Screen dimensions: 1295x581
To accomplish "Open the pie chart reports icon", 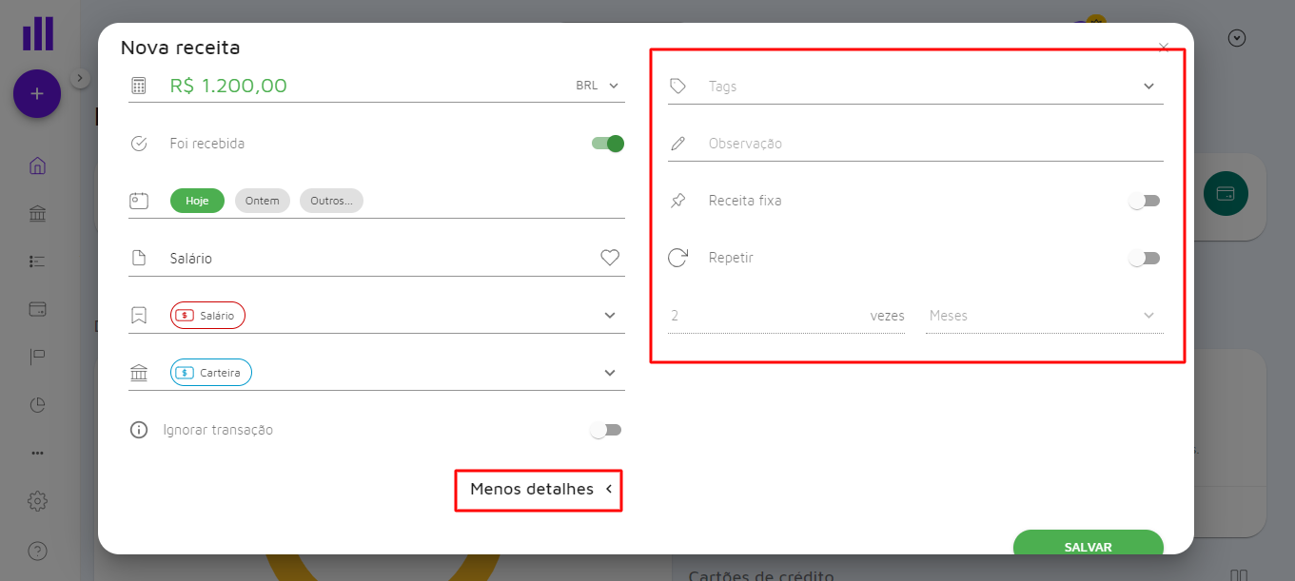I will click(x=37, y=405).
